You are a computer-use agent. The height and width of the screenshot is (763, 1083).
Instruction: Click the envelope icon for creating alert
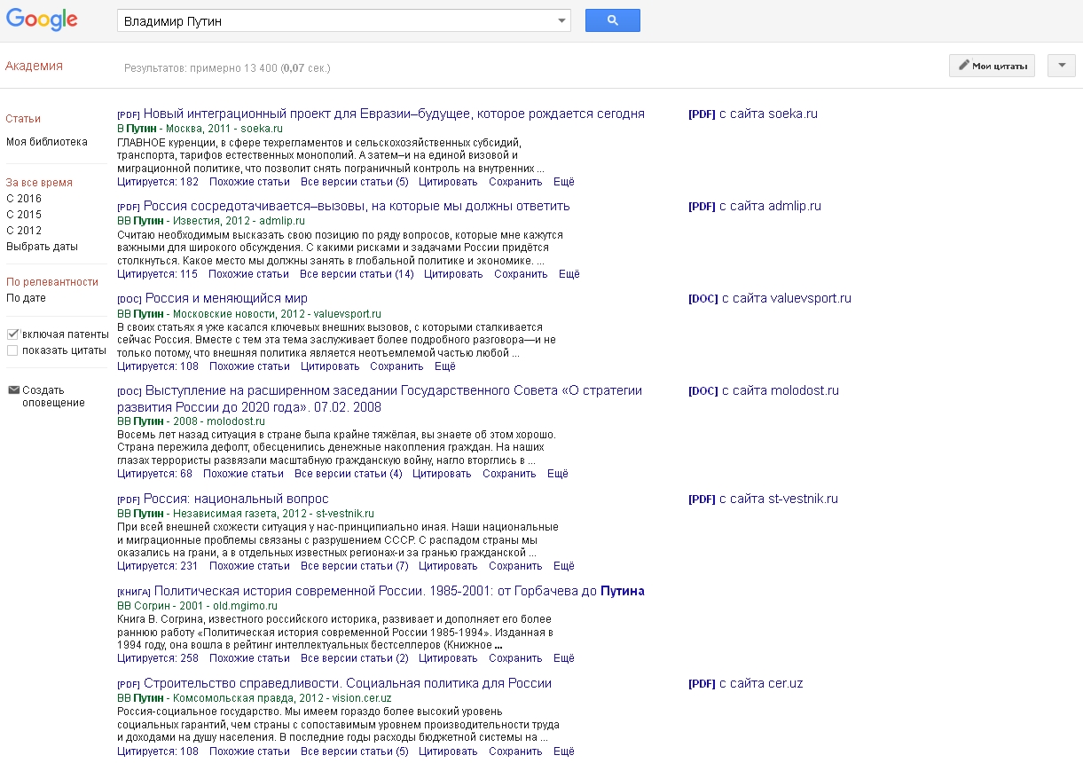(x=13, y=389)
